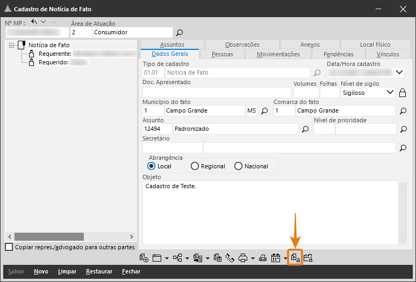The height and width of the screenshot is (282, 416).
Task: Click the Restaurar button
Action: [99, 271]
